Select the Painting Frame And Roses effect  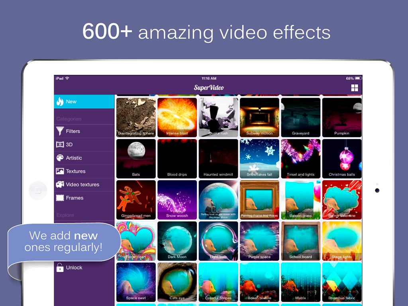[259, 200]
